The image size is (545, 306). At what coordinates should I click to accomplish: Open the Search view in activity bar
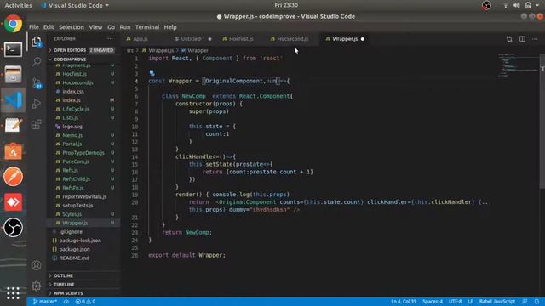coord(37,62)
